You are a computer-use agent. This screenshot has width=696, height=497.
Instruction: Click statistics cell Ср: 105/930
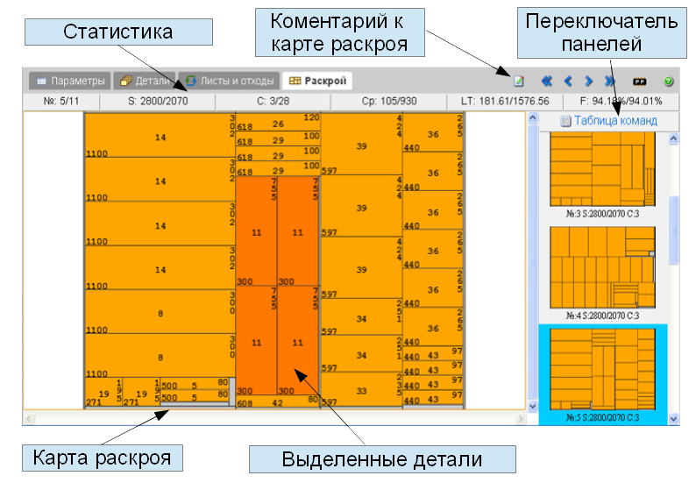click(389, 101)
